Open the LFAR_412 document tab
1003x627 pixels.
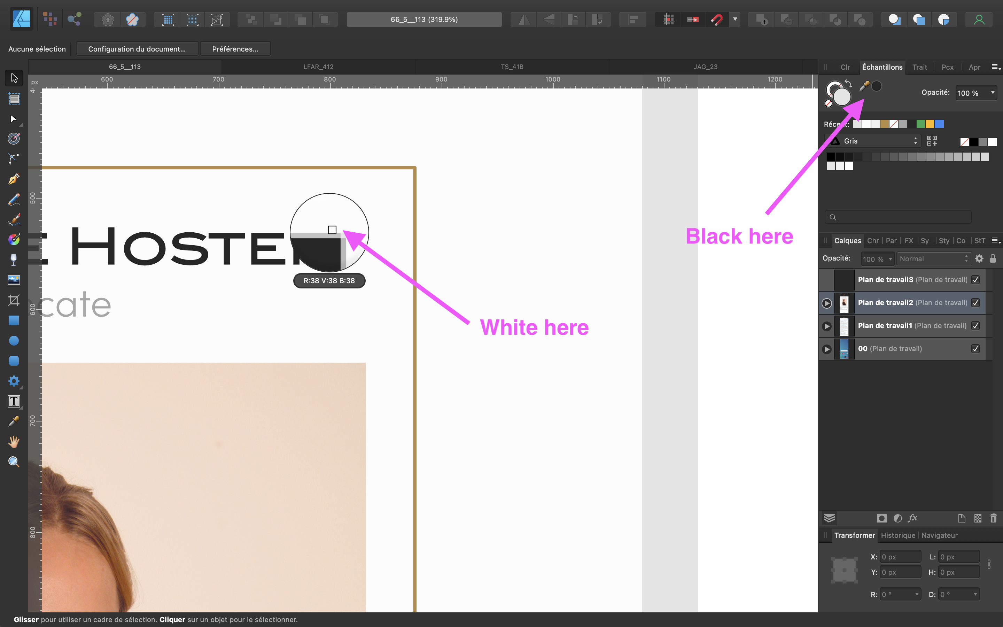pos(318,67)
